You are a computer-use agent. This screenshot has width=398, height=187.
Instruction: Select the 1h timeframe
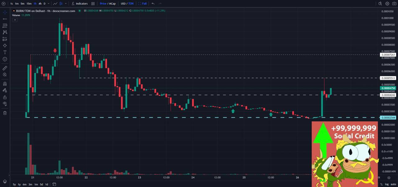pos(35,4)
